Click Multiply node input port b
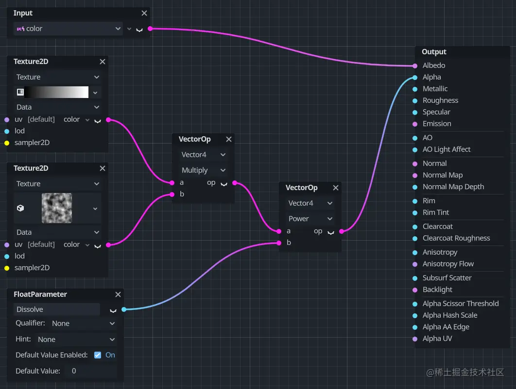Image resolution: width=516 pixels, height=389 pixels. (172, 194)
